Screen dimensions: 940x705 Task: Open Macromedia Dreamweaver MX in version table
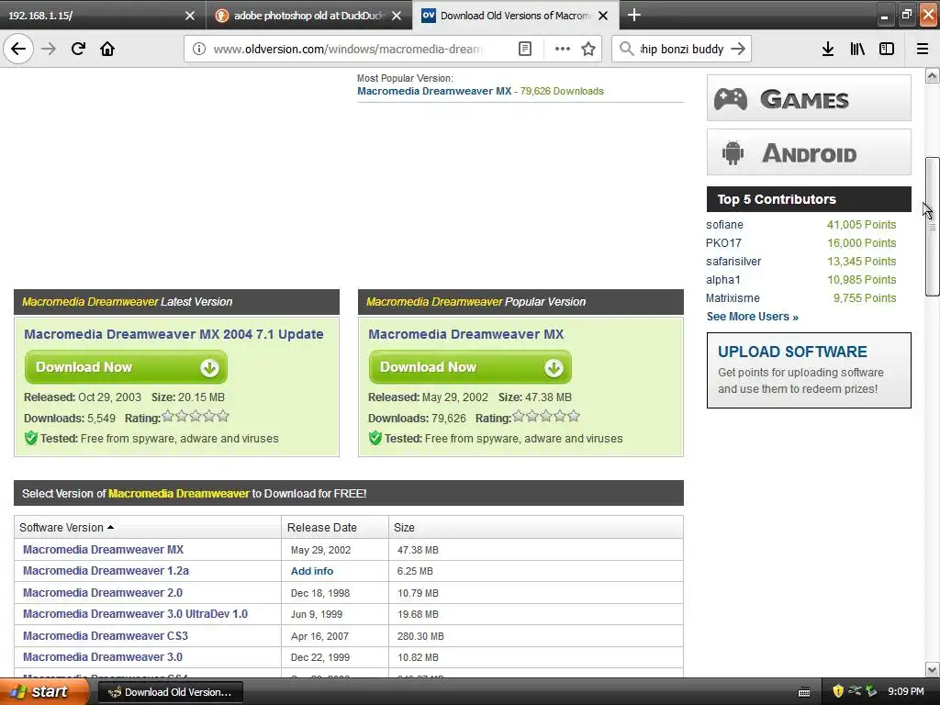(x=103, y=549)
